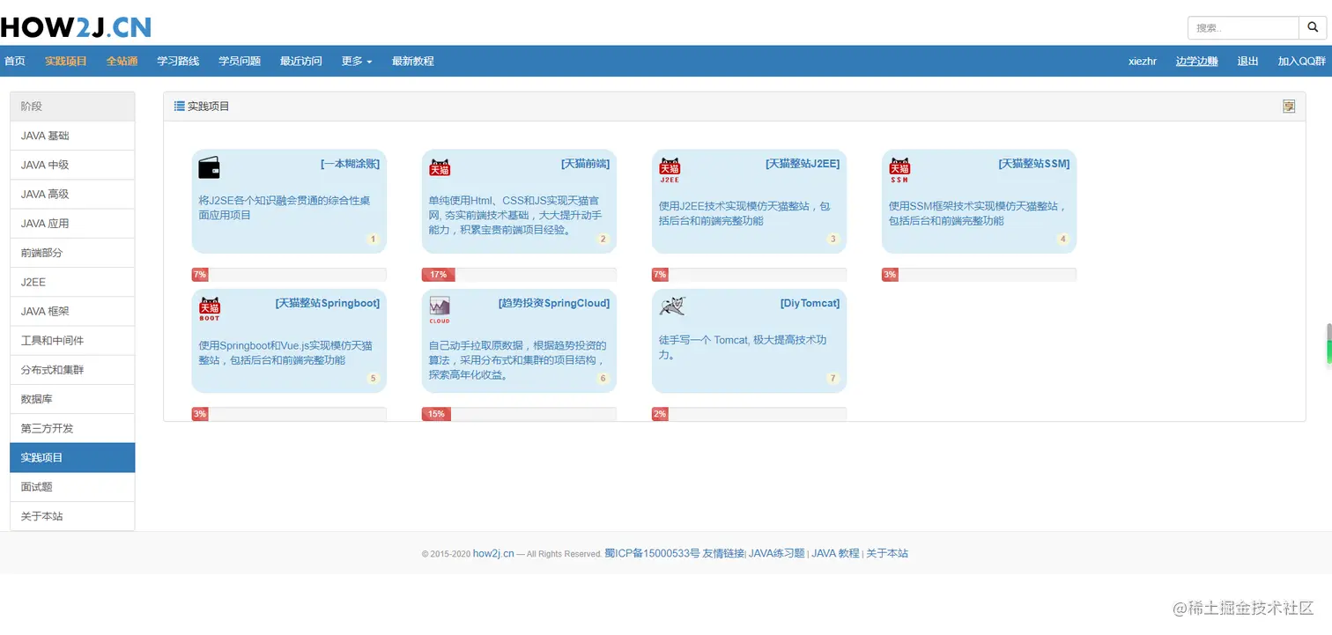Open the [天猫整站SSM] project title
1332x635 pixels.
[x=1034, y=163]
